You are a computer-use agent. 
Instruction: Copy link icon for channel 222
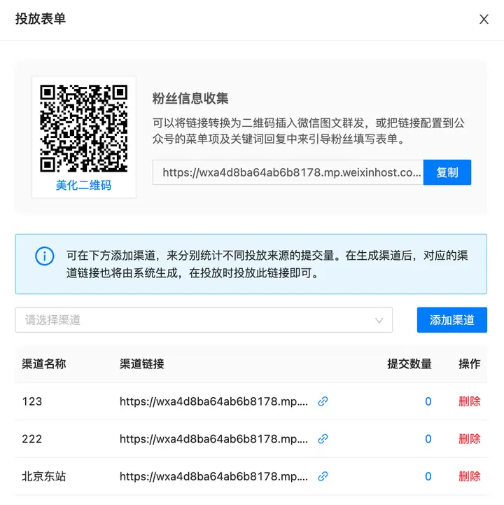click(323, 438)
